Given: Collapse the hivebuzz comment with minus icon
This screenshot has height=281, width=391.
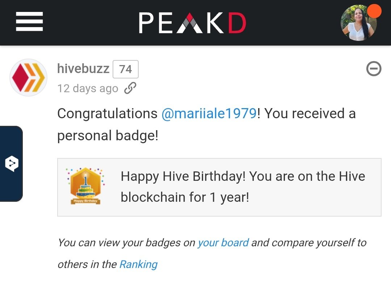Looking at the screenshot, I should click(x=374, y=68).
